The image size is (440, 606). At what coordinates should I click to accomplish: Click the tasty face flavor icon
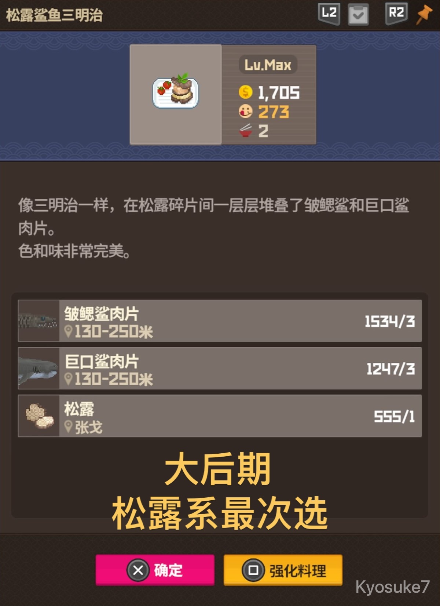pyautogui.click(x=245, y=111)
